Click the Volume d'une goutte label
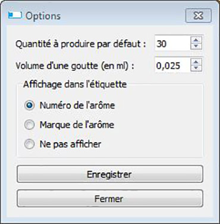Screen dimensions: 220x224 click(75, 66)
